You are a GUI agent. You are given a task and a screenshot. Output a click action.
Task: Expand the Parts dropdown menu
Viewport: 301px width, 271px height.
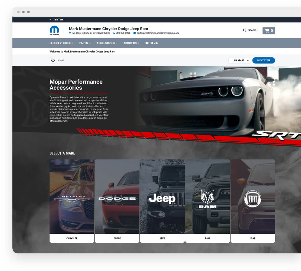85,43
